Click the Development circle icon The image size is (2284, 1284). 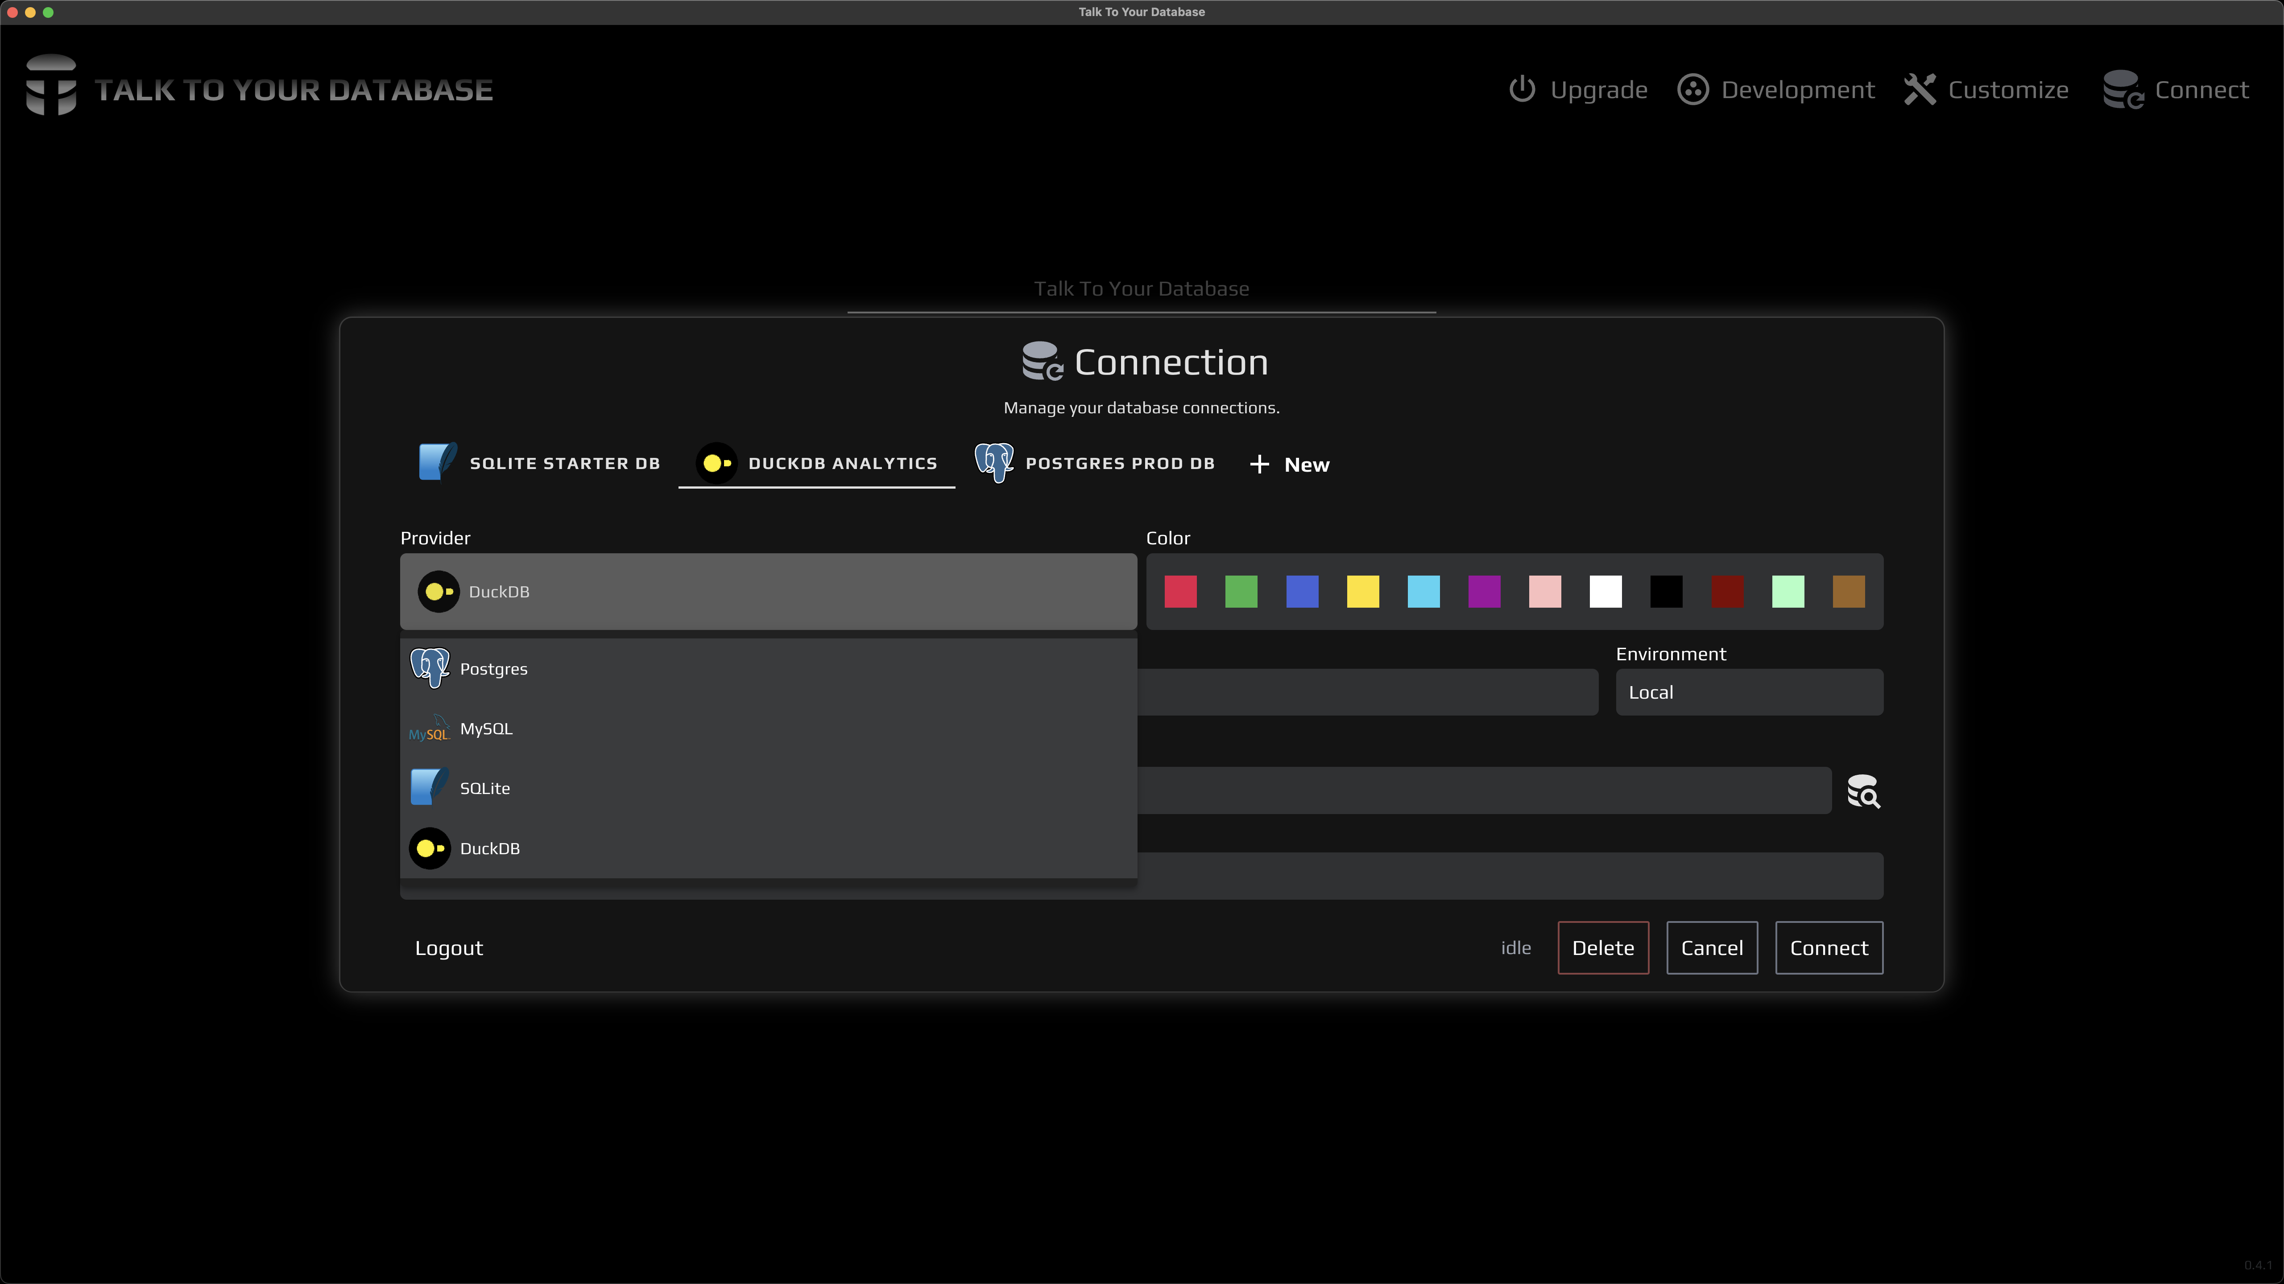1692,90
